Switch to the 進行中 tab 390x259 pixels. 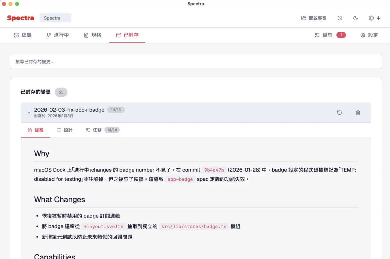[58, 35]
